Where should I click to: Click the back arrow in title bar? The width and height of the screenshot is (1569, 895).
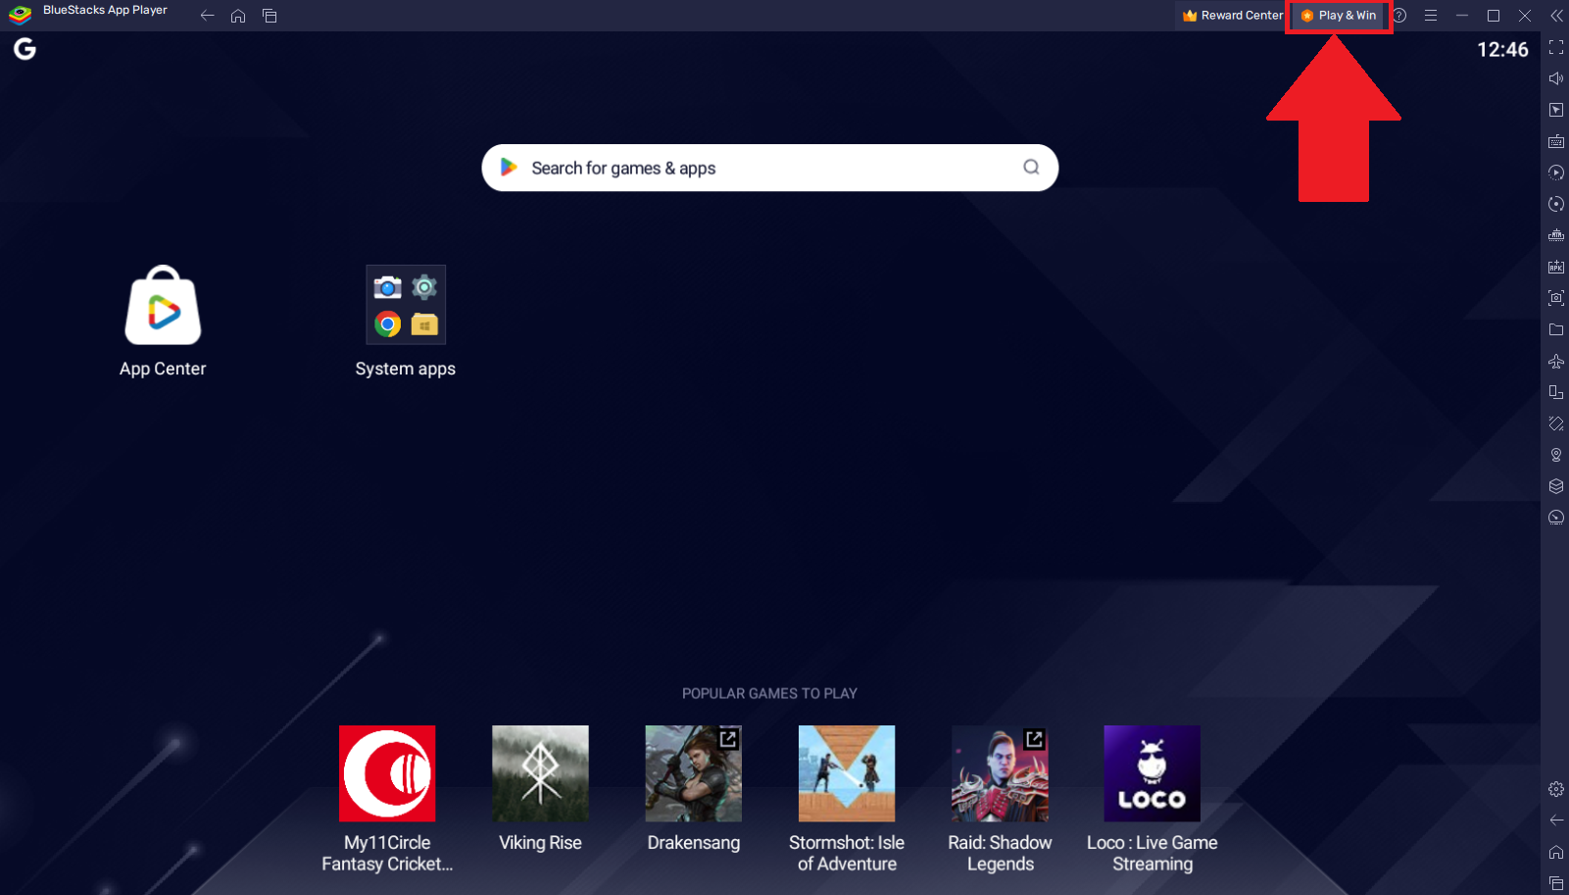click(x=207, y=16)
